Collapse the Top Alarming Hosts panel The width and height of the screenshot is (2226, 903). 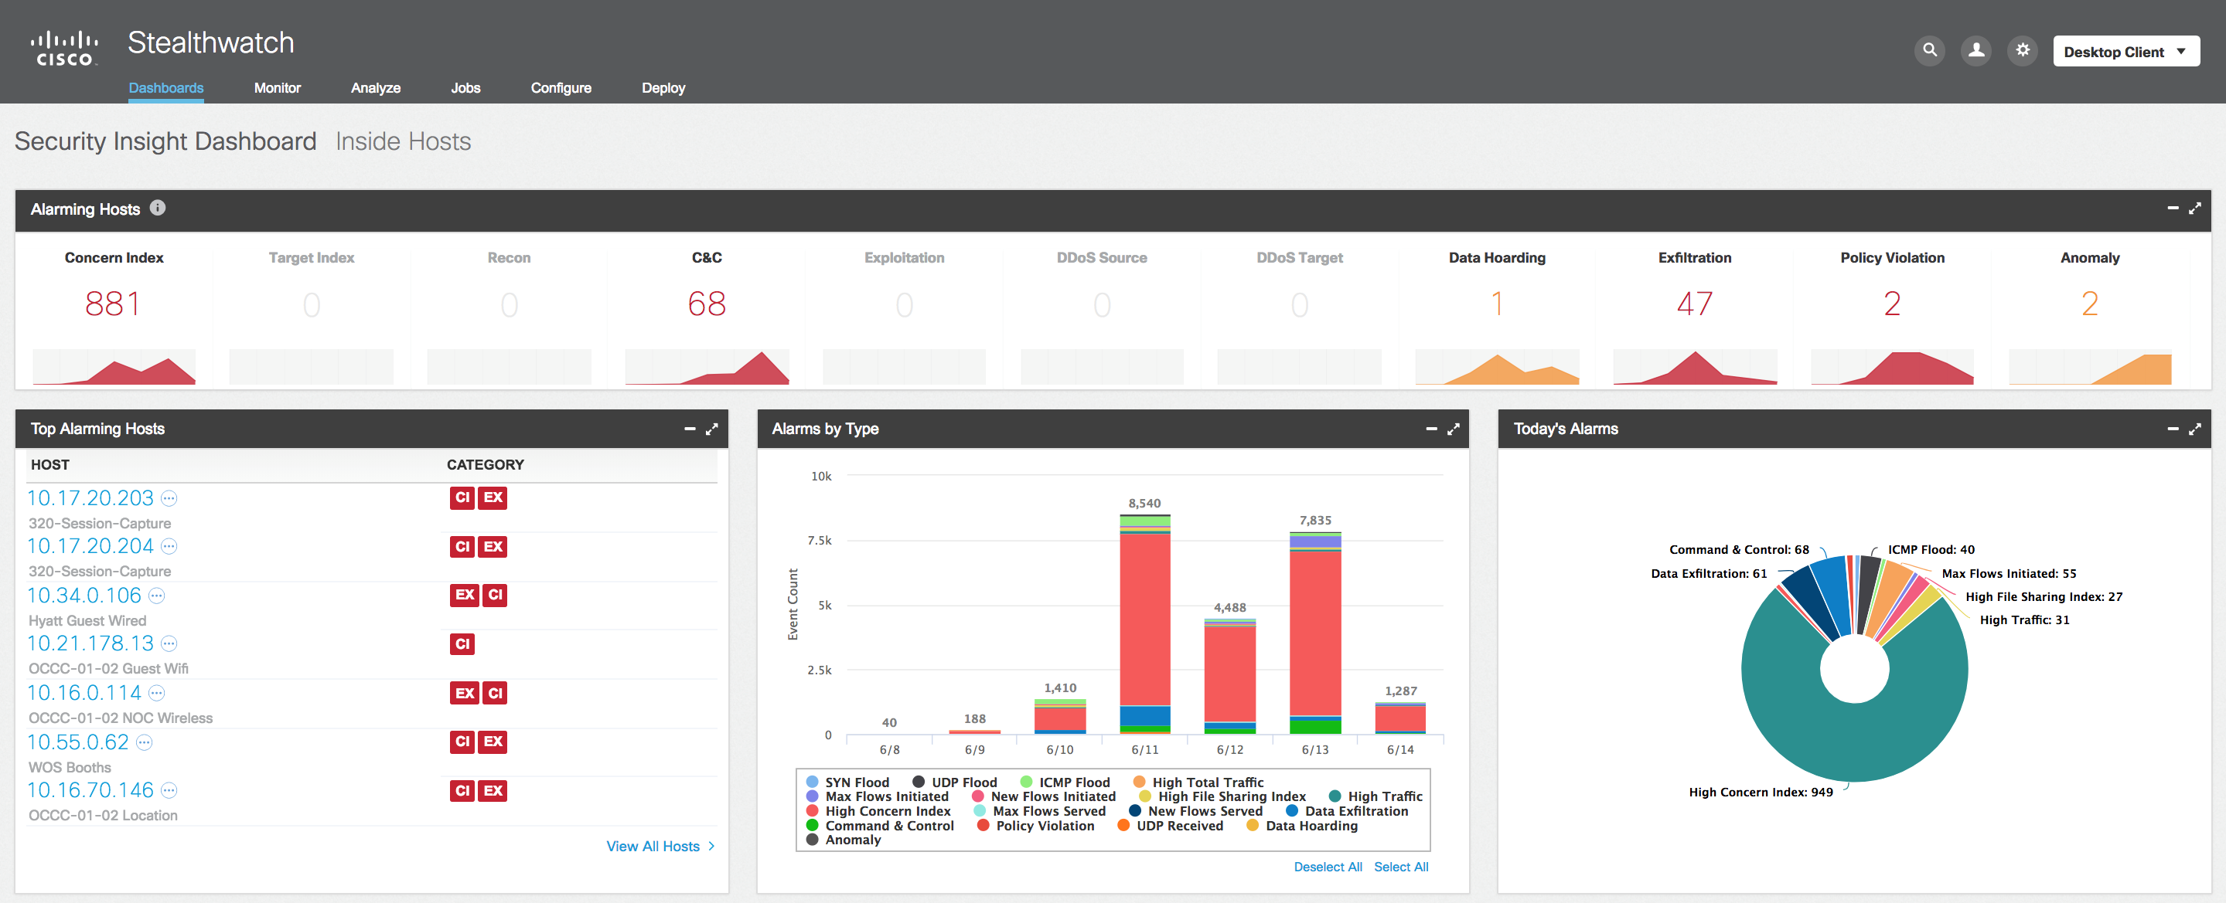(x=690, y=429)
